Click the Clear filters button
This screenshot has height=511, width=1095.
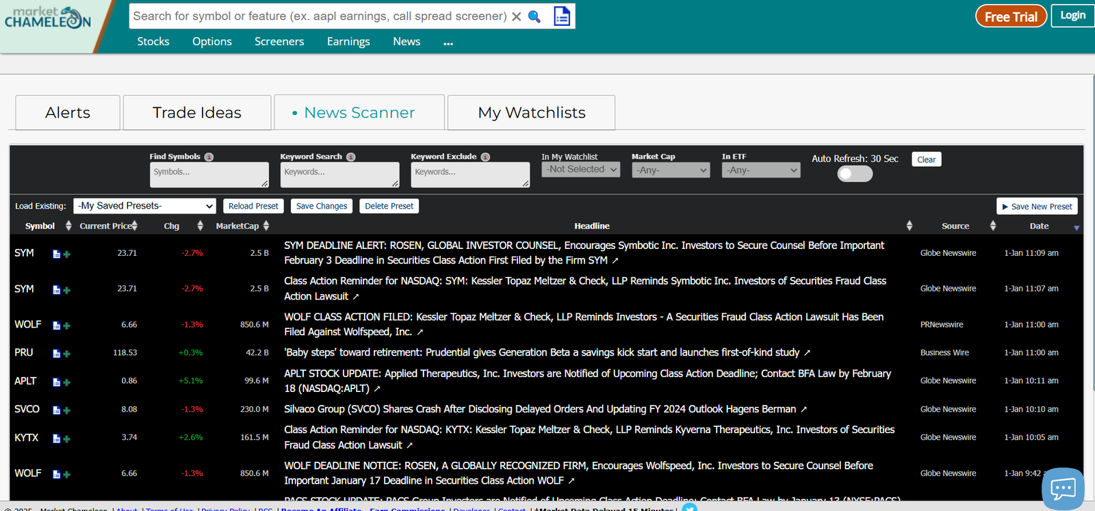tap(927, 159)
